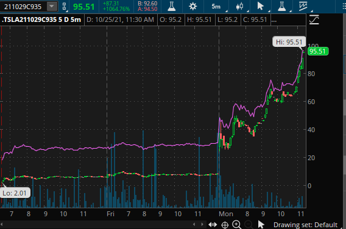This screenshot has width=346, height=229.
Task: Select the pointer icon in bottom bar
Action: click(x=261, y=225)
